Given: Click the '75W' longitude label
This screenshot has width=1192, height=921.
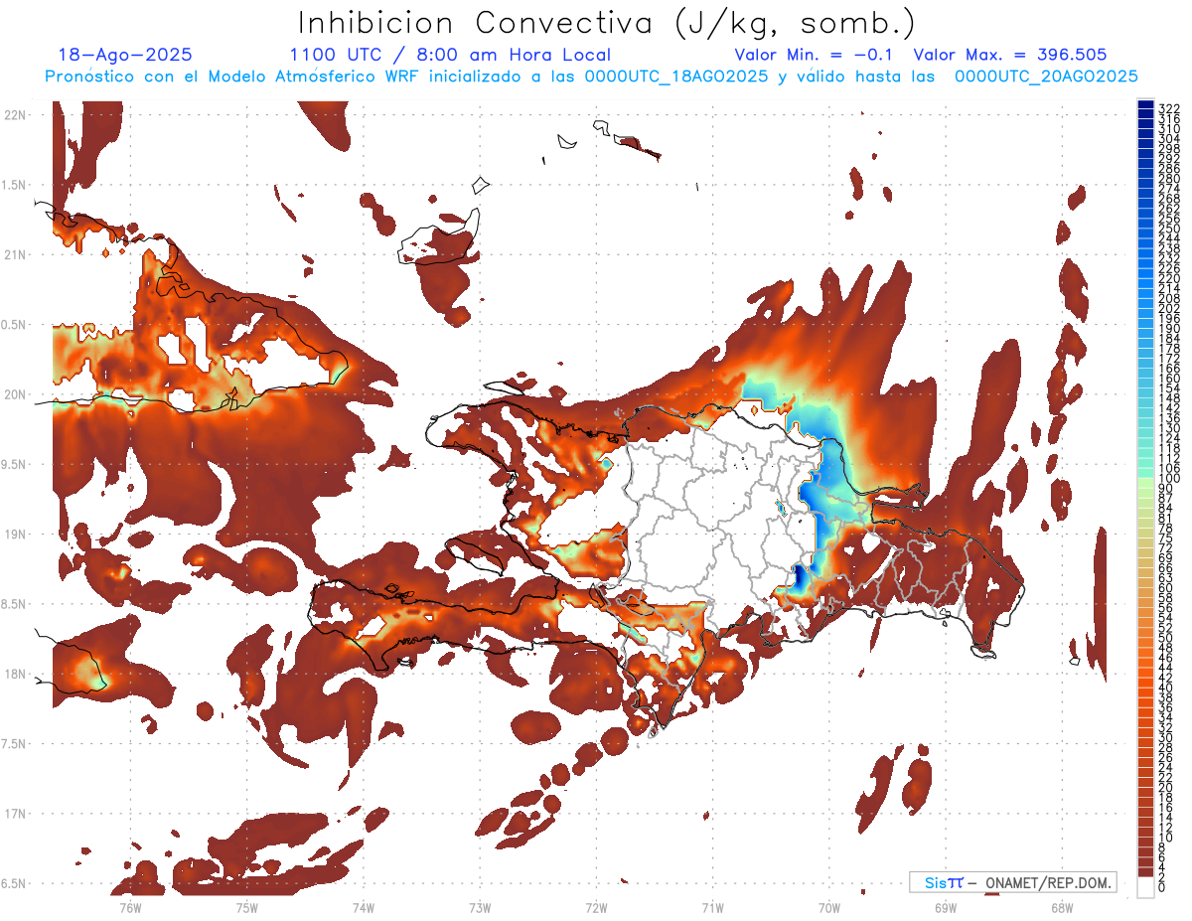Looking at the screenshot, I should [x=247, y=907].
